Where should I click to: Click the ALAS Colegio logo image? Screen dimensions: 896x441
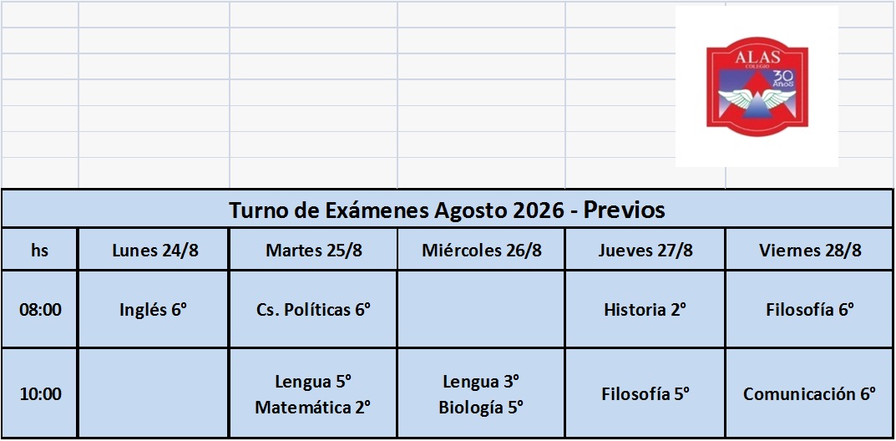coord(757,86)
